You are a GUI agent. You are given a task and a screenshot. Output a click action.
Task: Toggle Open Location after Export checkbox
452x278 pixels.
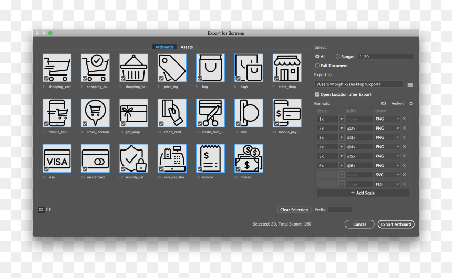point(317,94)
